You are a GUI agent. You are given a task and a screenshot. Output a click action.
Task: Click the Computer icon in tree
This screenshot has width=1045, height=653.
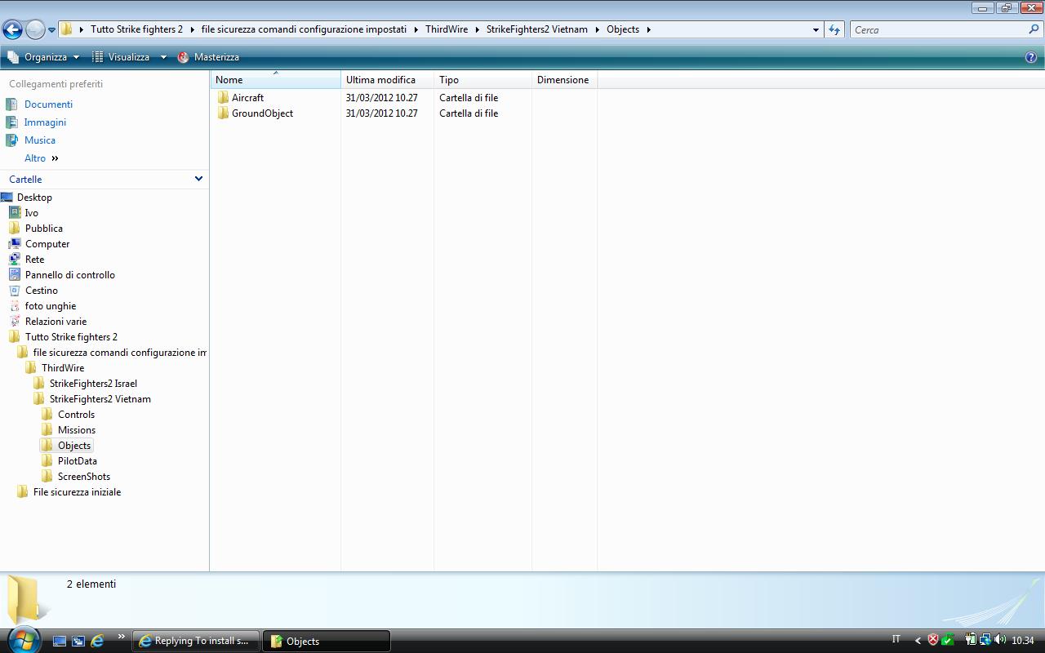(x=15, y=244)
